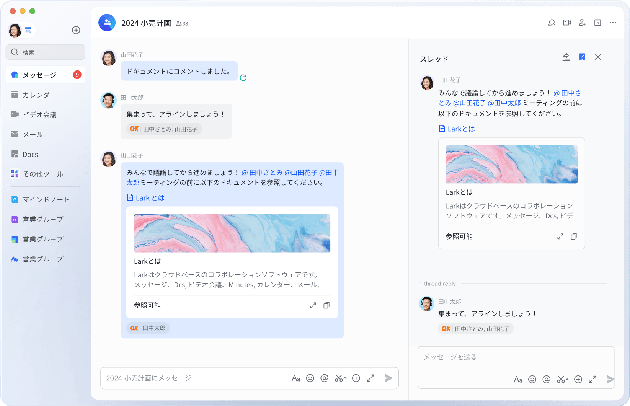The image size is (630, 406).
Task: Click the message input field for 2024 小売計画
Action: 191,378
